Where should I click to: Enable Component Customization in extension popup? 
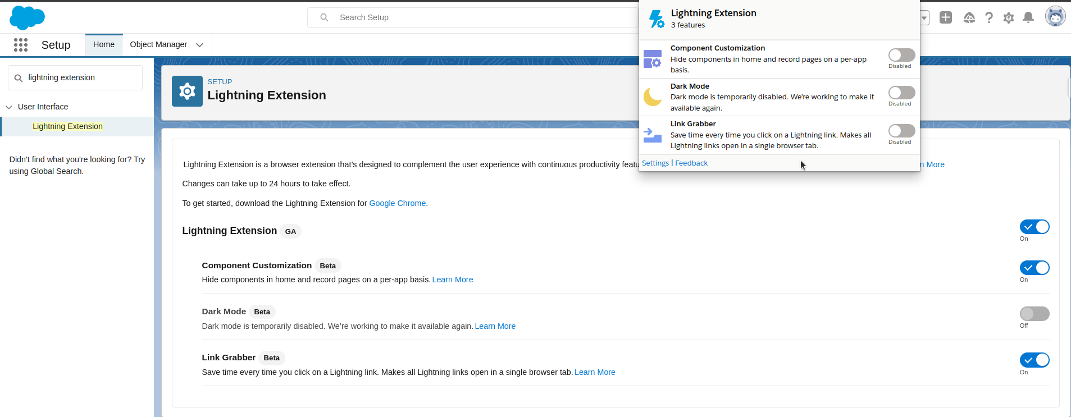click(x=901, y=54)
